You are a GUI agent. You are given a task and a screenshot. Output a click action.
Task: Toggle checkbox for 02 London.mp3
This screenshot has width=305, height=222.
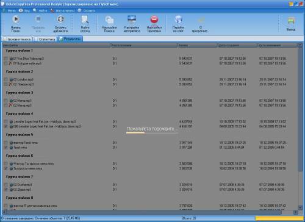click(x=5, y=79)
